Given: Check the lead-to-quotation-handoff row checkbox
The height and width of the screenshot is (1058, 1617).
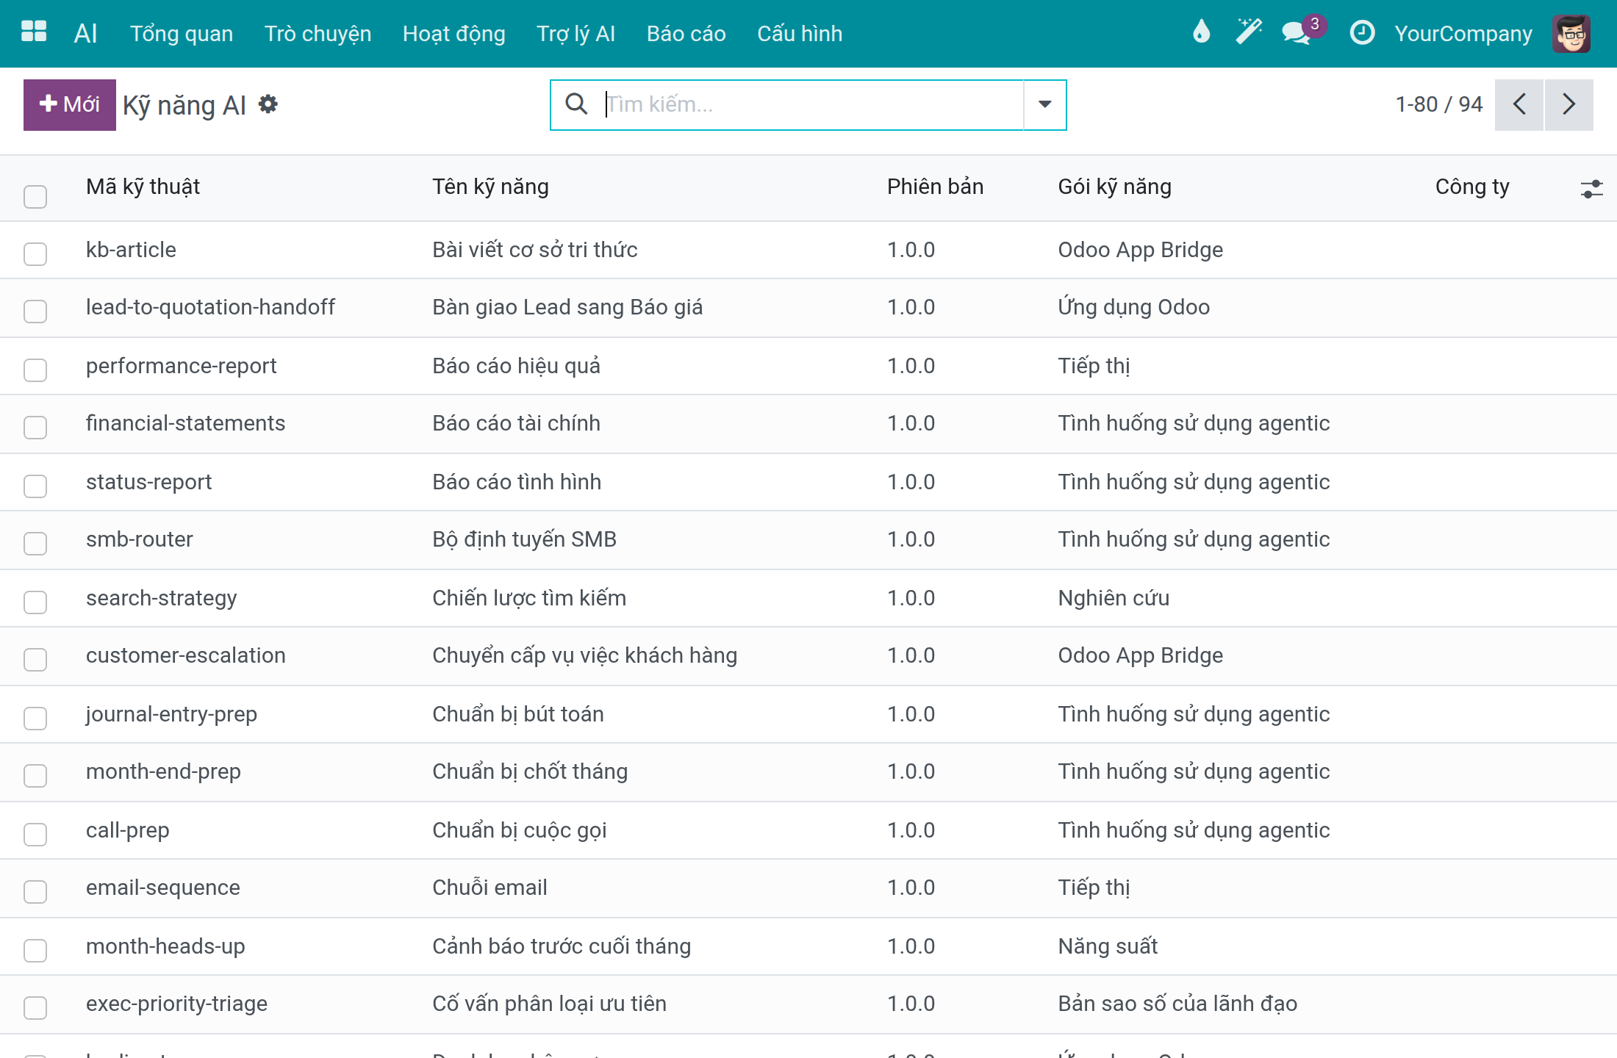Looking at the screenshot, I should click(x=35, y=311).
